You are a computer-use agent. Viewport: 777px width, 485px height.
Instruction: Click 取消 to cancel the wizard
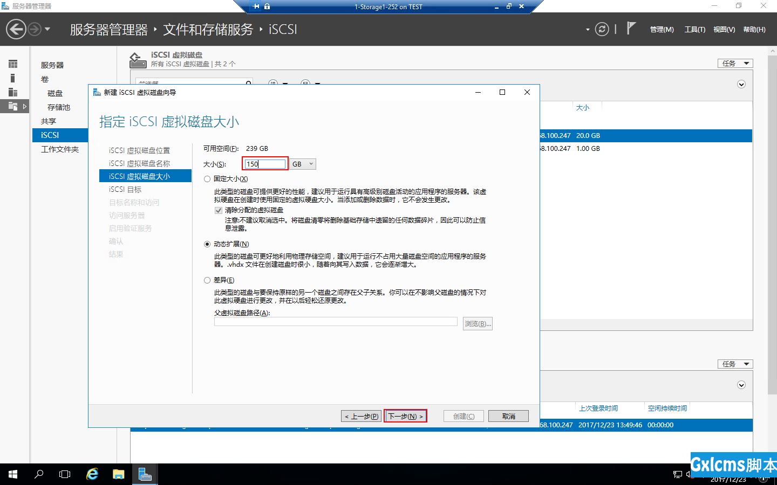click(508, 416)
